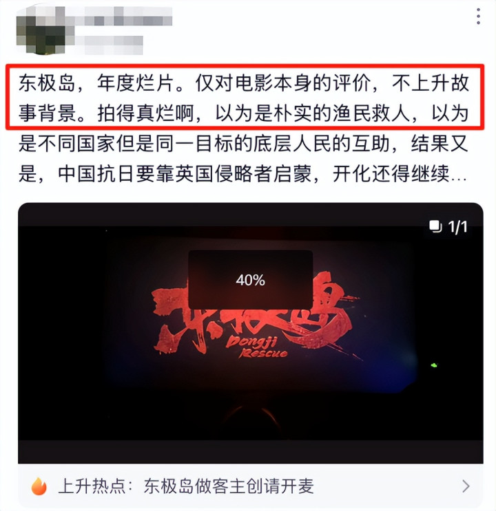Click the highlighted line 东极岛,年度烂片
The height and width of the screenshot is (511, 496).
pos(244,83)
